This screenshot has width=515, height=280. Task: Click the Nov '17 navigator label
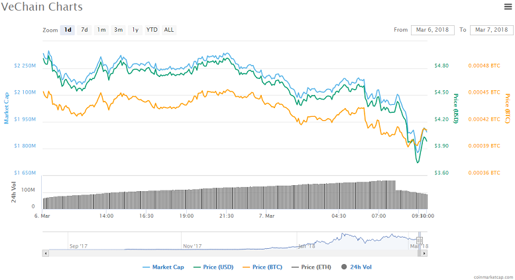click(x=192, y=246)
